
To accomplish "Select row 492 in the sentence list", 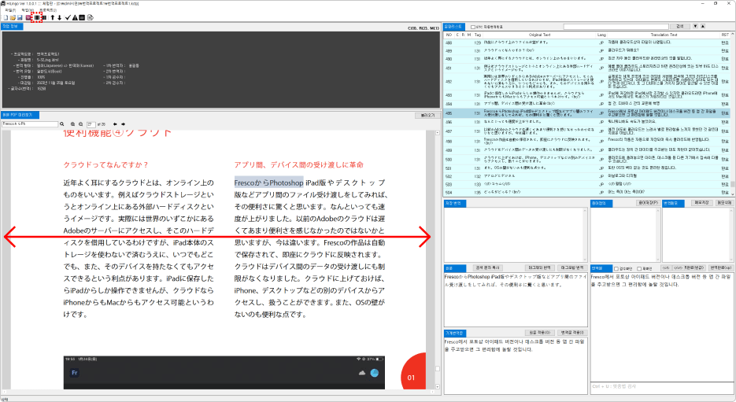I will 586,82.
